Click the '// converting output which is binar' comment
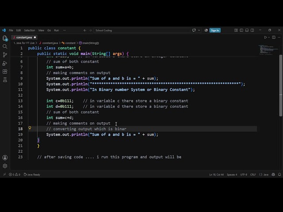The image size is (283, 212). coord(86,129)
